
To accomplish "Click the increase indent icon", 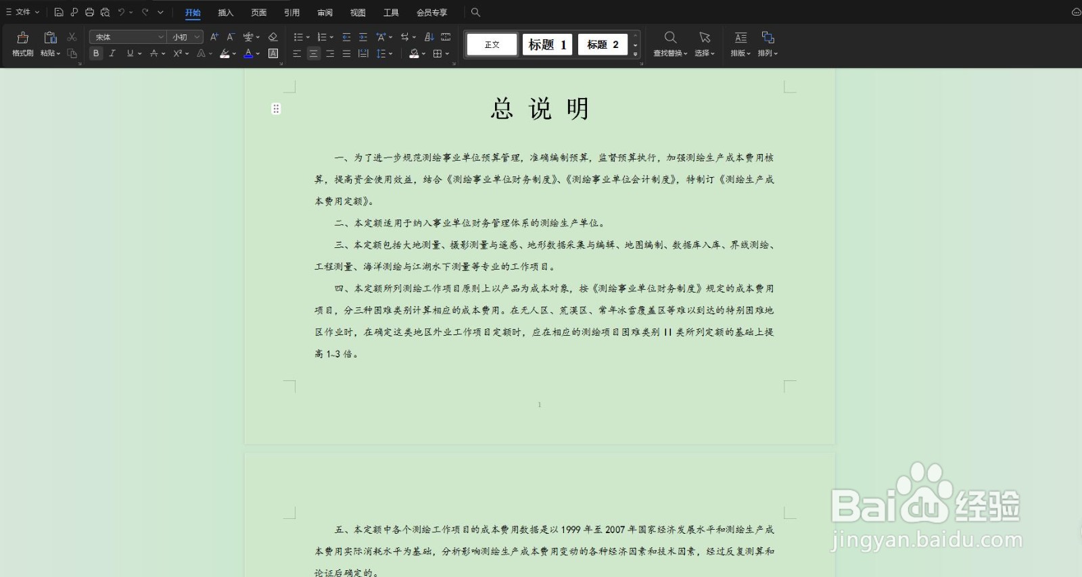I will [363, 37].
